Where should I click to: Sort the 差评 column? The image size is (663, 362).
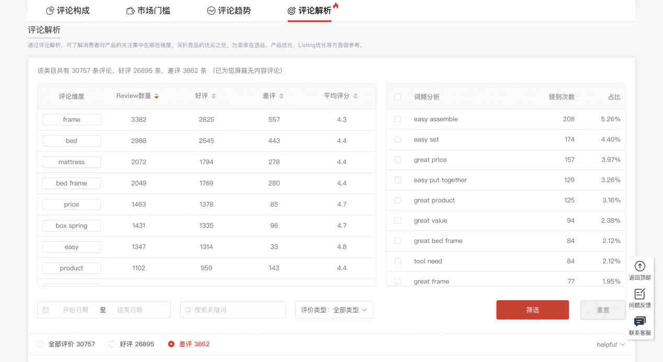pyautogui.click(x=281, y=96)
